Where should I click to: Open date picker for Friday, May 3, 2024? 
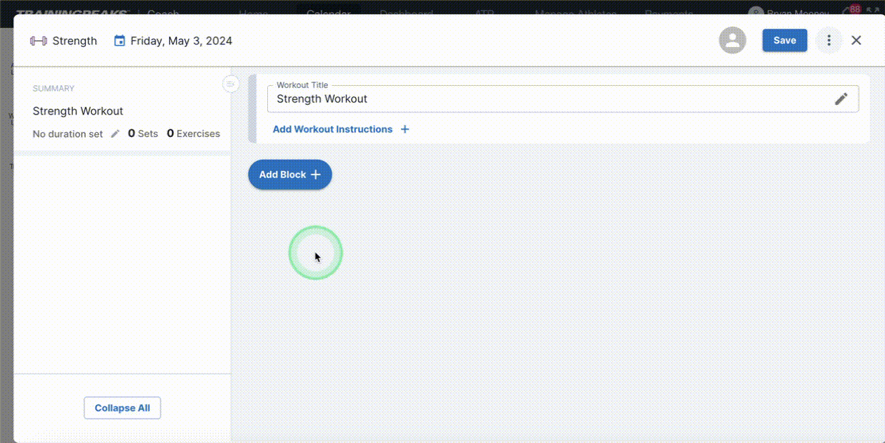tap(181, 41)
